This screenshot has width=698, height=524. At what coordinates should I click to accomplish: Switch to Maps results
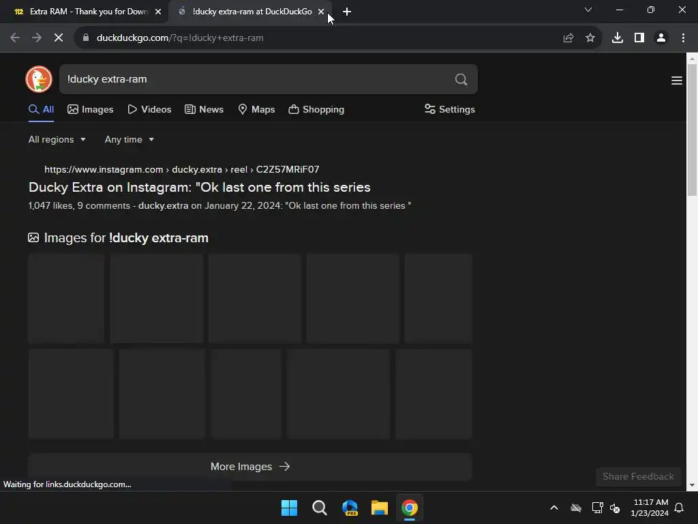(x=256, y=110)
